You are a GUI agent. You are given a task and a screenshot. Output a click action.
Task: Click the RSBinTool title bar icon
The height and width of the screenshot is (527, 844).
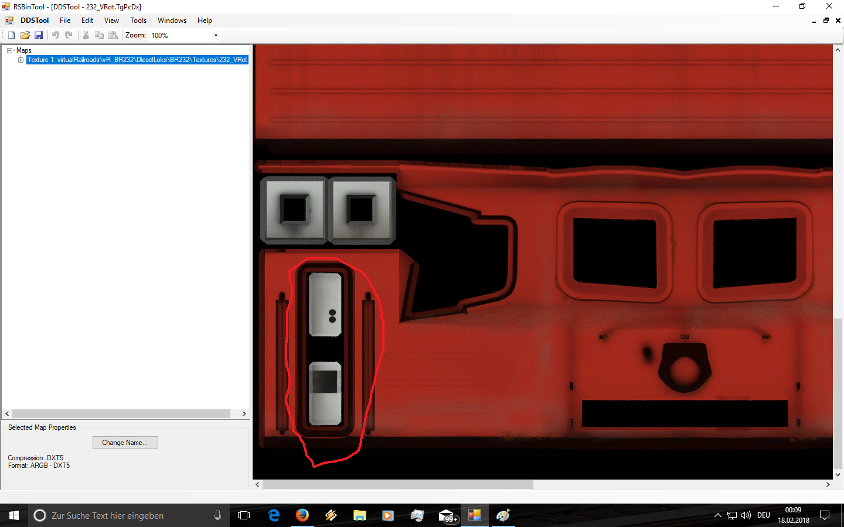(6, 6)
